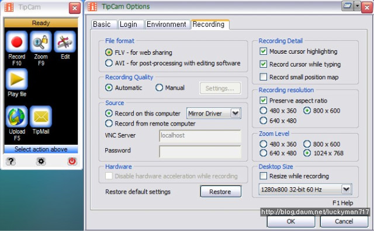Confirm options with the OK button
The image size is (374, 231).
click(x=291, y=222)
